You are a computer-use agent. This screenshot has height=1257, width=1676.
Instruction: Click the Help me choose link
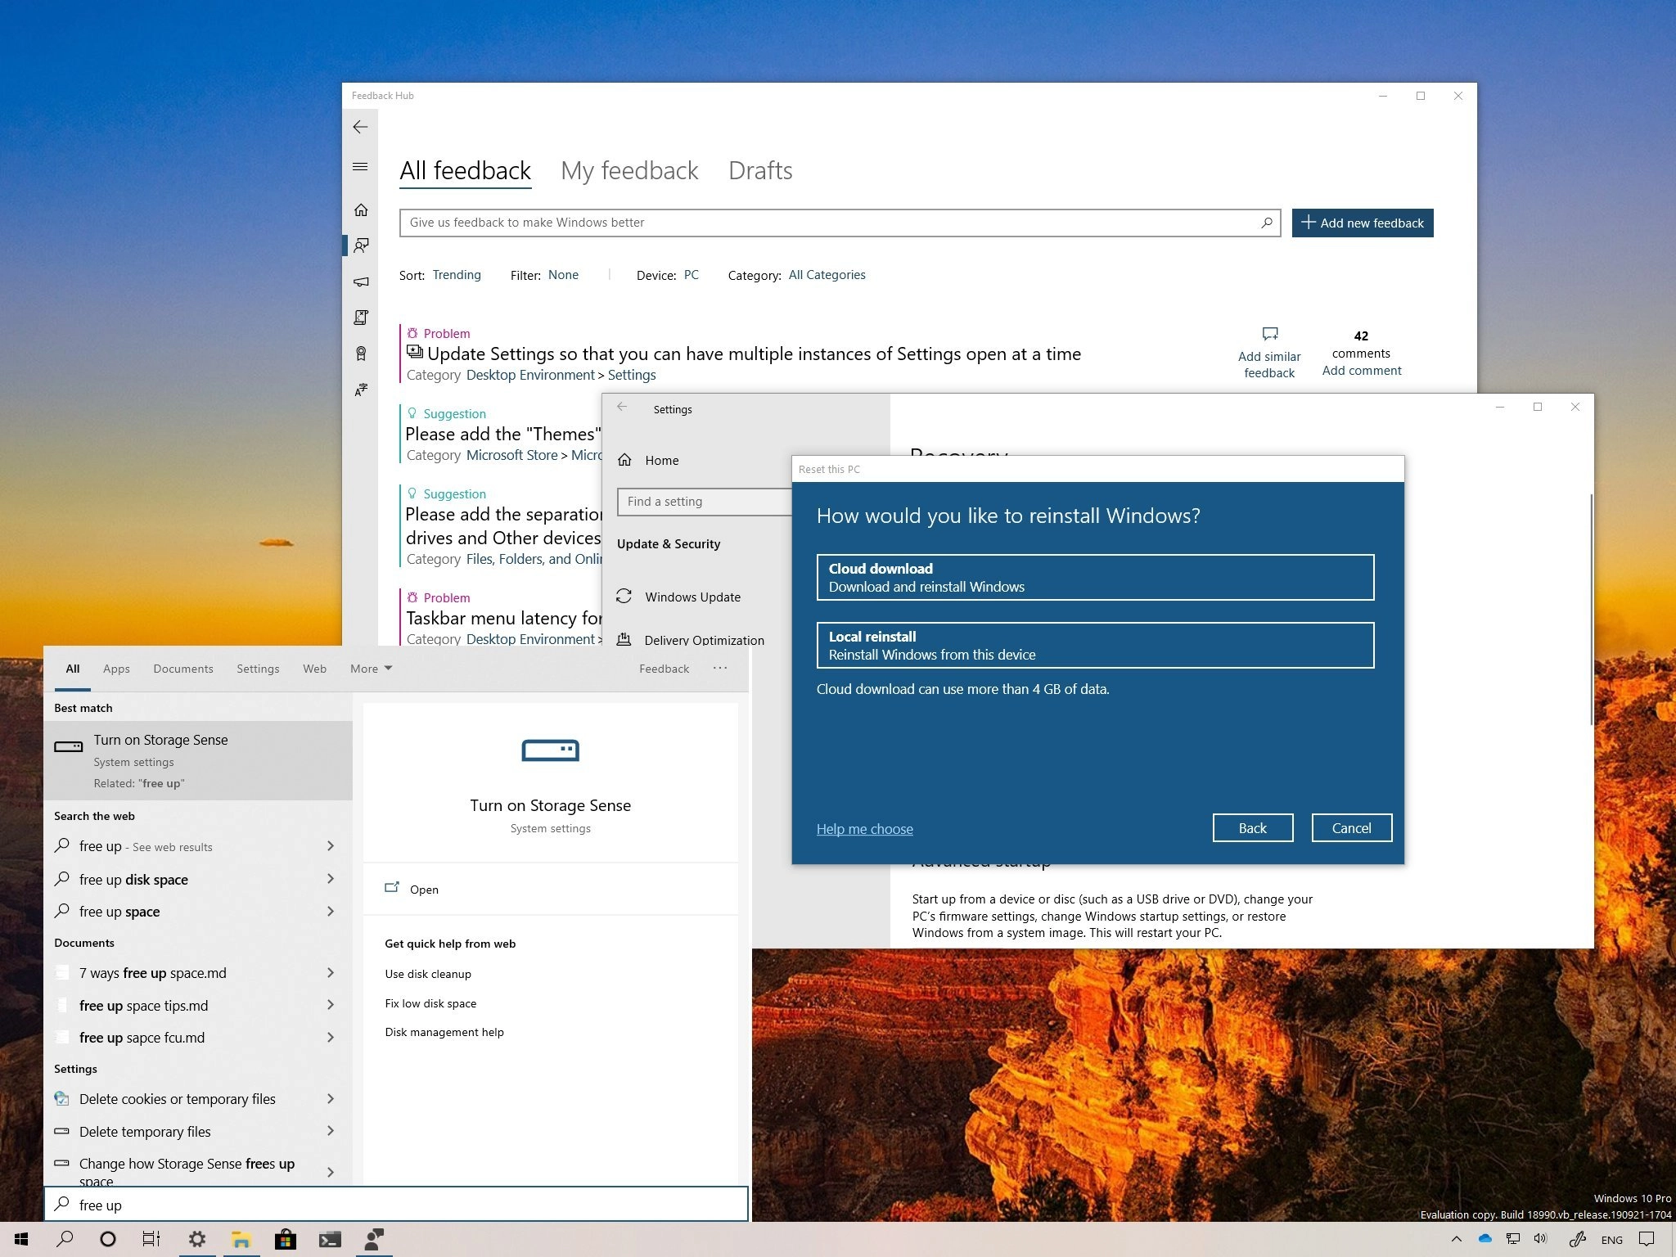pyautogui.click(x=864, y=829)
